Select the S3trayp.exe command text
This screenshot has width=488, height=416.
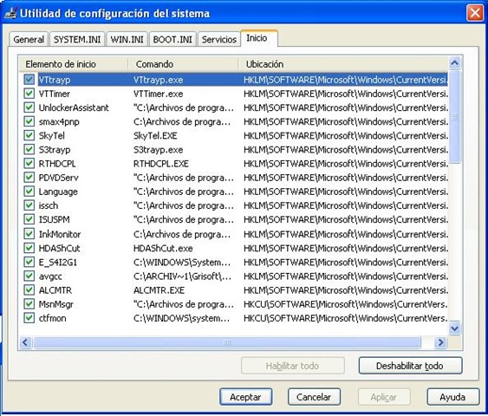(x=158, y=150)
